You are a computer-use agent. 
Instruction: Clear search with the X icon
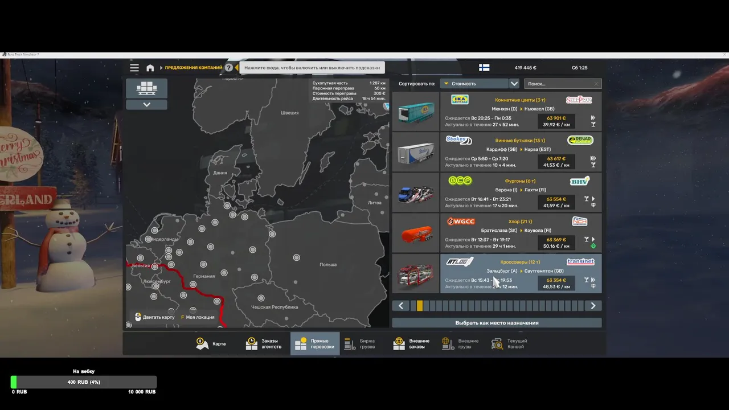596,84
